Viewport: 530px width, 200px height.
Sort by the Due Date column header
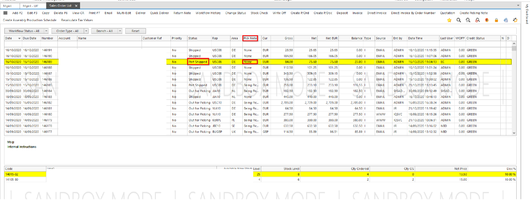point(31,38)
